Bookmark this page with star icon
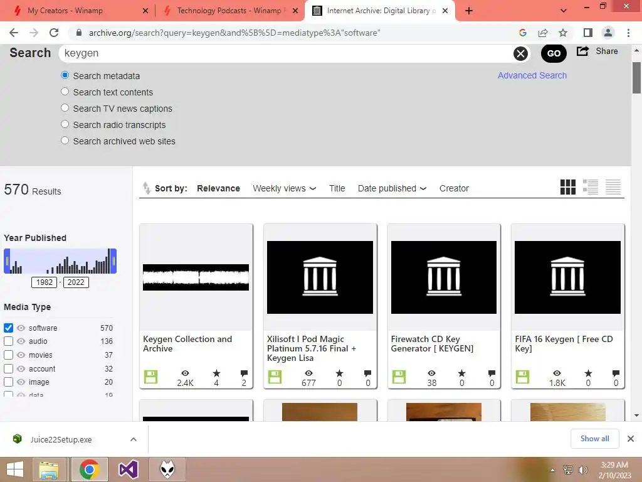Image resolution: width=642 pixels, height=482 pixels. tap(563, 33)
